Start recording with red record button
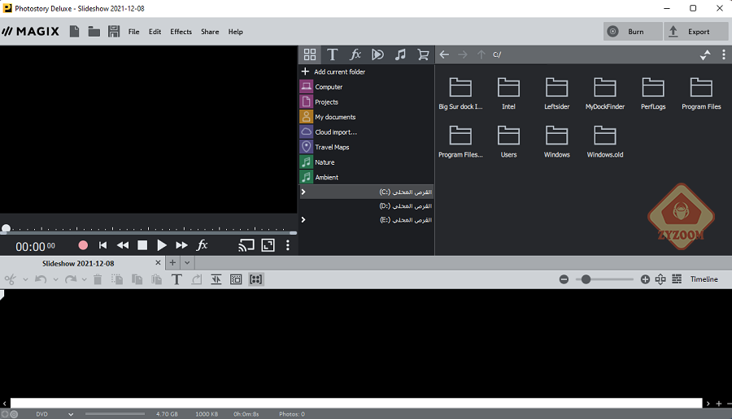The width and height of the screenshot is (732, 419). point(83,245)
